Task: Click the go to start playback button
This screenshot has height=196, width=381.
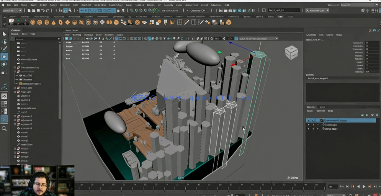Action: pos(342,186)
